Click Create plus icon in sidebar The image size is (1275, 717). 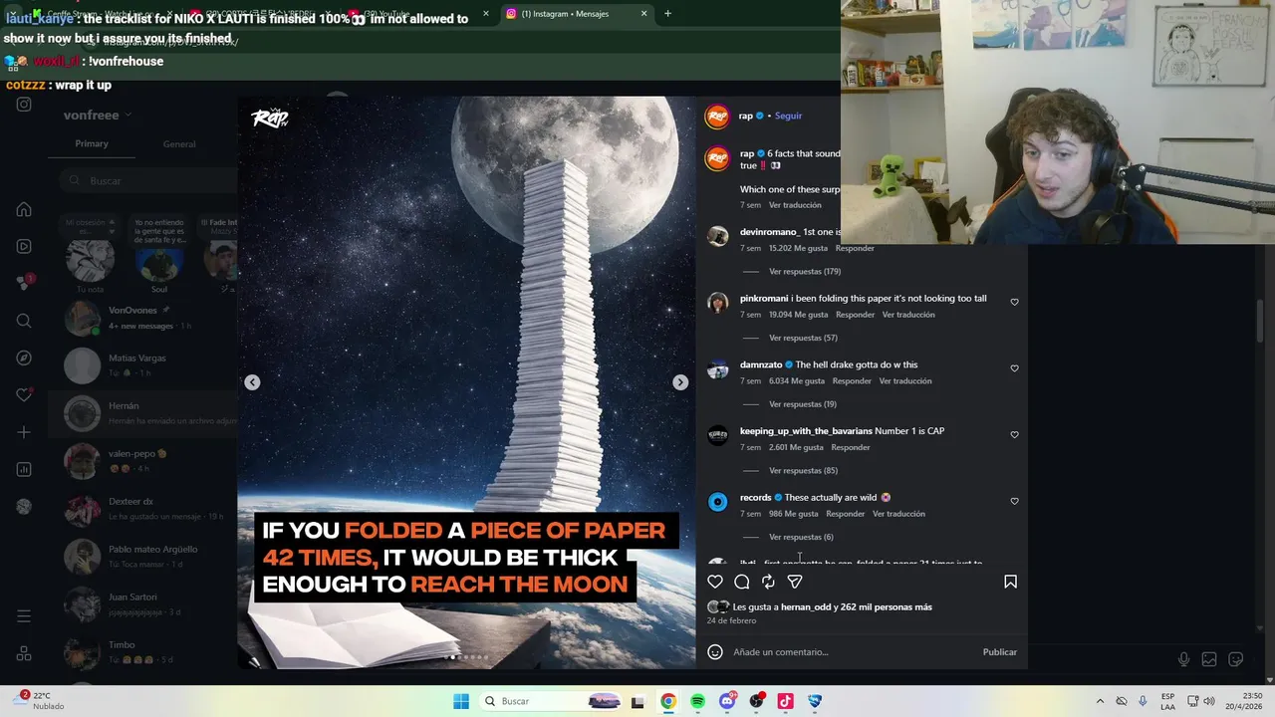(x=24, y=432)
